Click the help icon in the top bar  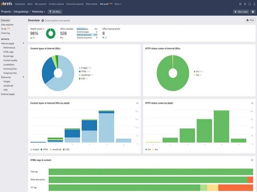[x=240, y=4]
